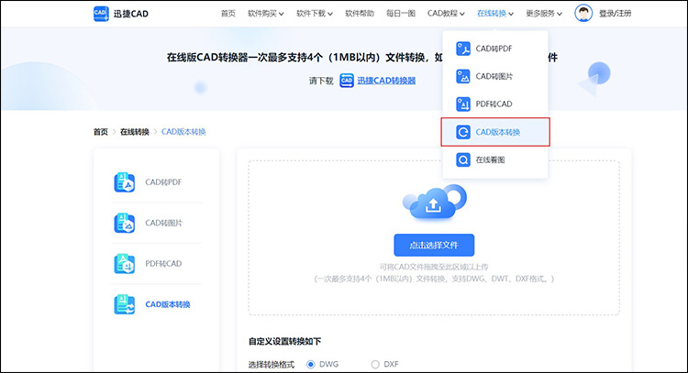Screen dimensions: 688x373
Task: Click the 在线看图 magnifier icon in dropdown
Action: pos(463,160)
